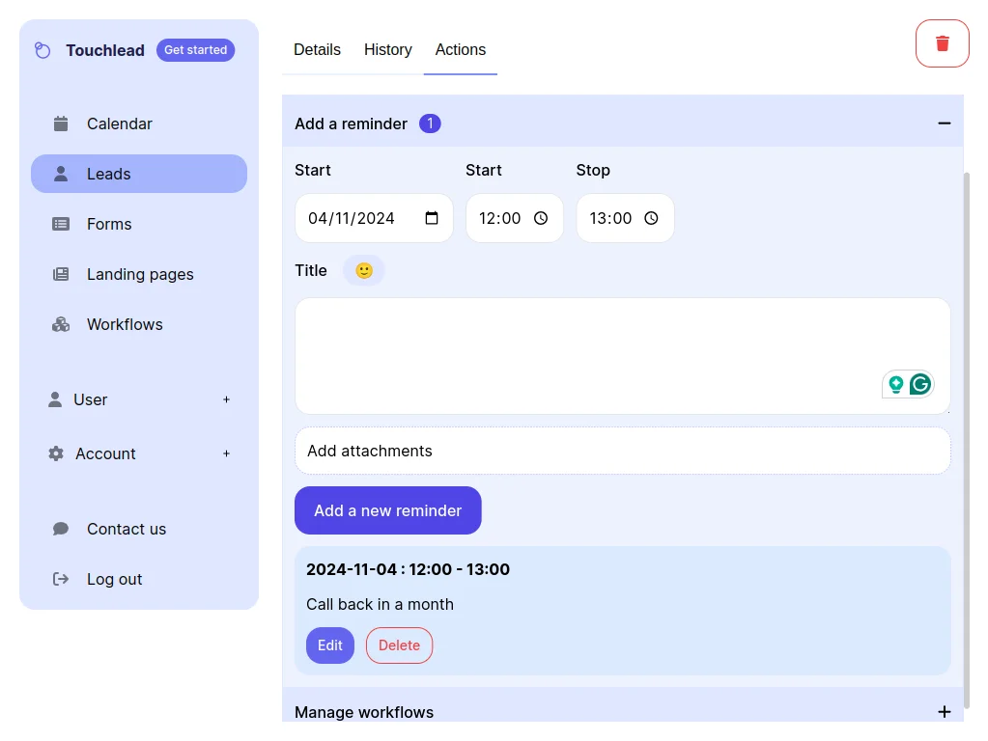
Task: Expand the Account section
Action: tap(226, 453)
